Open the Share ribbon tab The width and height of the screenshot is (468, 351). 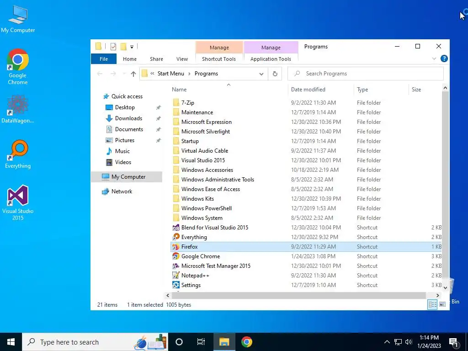click(x=156, y=59)
